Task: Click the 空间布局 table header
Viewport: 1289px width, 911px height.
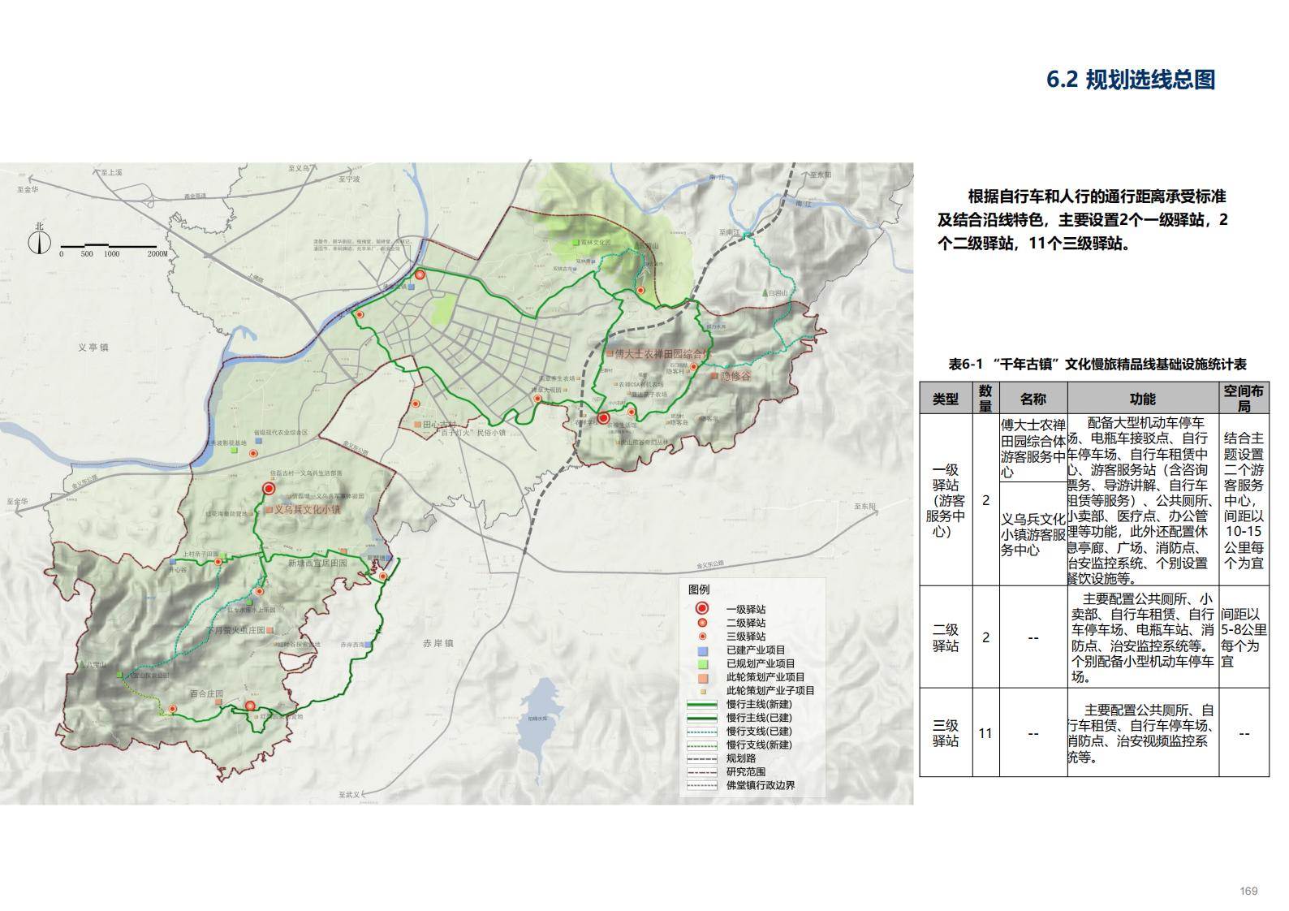Action: (x=1244, y=399)
